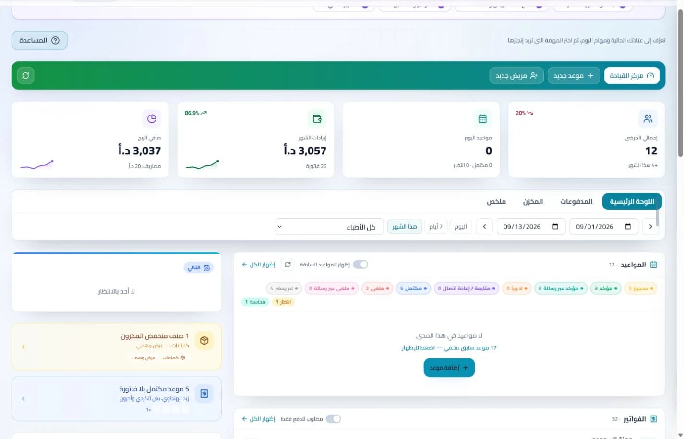Screen dimensions: 684x439
Task: Expand the 5 موعد مكتمل بلا فاتورة card chevron
Action: 23,399
